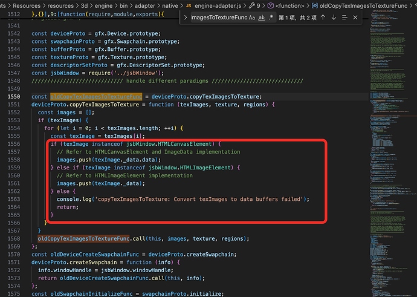Close the find widget

(x=355, y=18)
